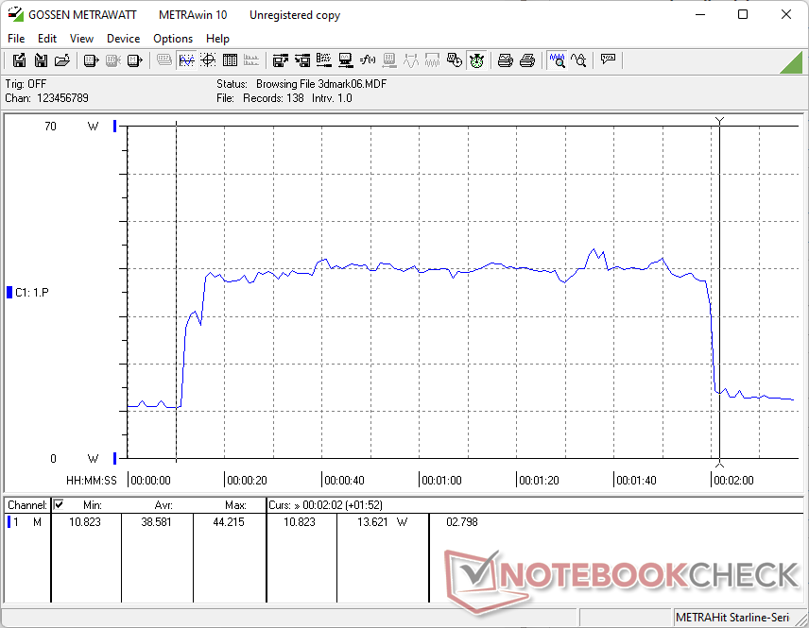Click the f(x) math function icon

[368, 60]
